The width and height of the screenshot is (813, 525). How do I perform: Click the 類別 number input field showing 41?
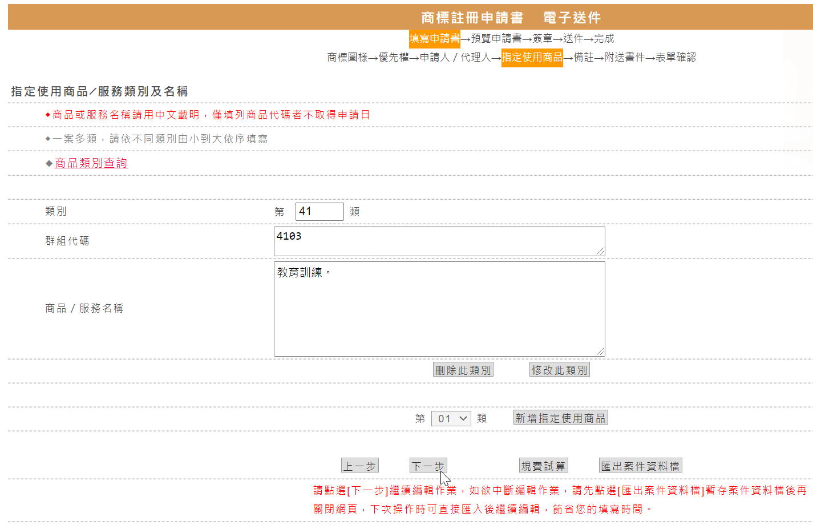click(x=319, y=212)
